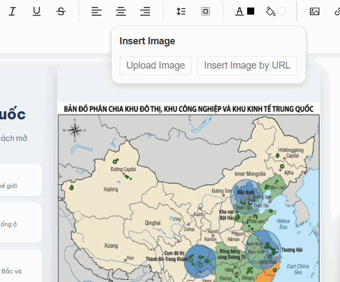340x282 pixels.
Task: Click the 'Qinghai' region label
Action: (x=153, y=223)
